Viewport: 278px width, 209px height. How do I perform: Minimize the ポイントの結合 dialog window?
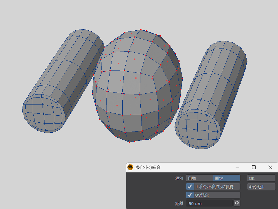tap(237, 167)
